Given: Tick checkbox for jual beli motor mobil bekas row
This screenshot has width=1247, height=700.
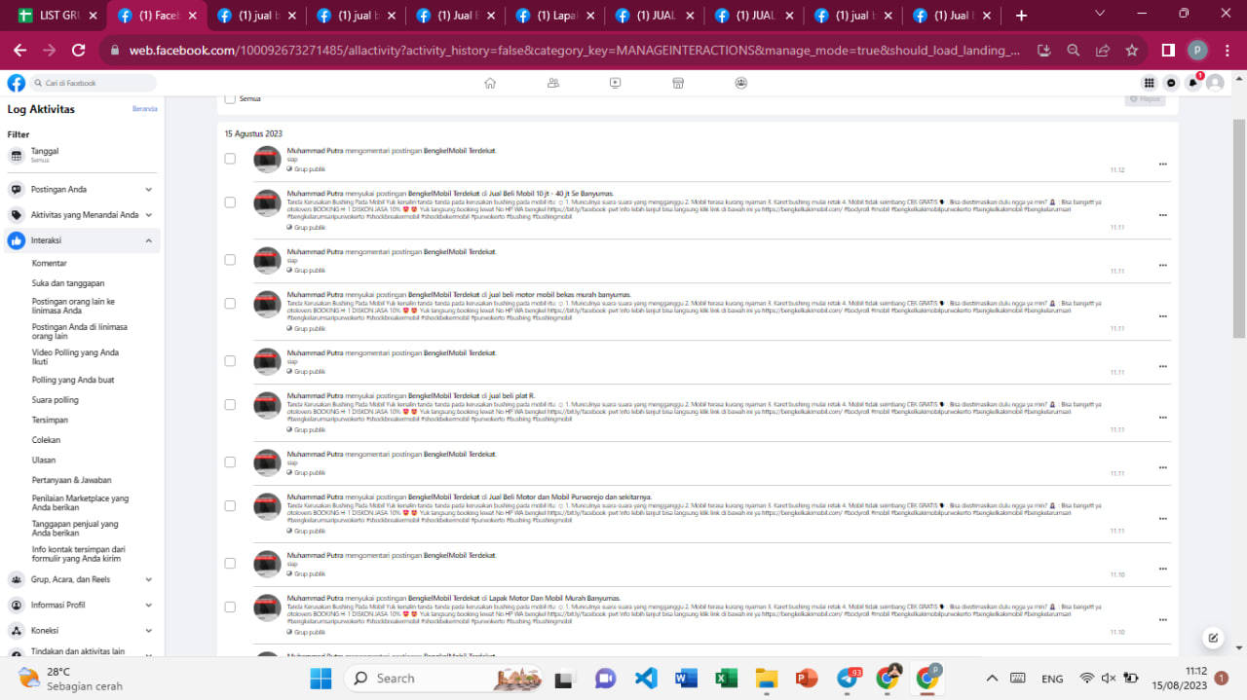Looking at the screenshot, I should (x=230, y=304).
